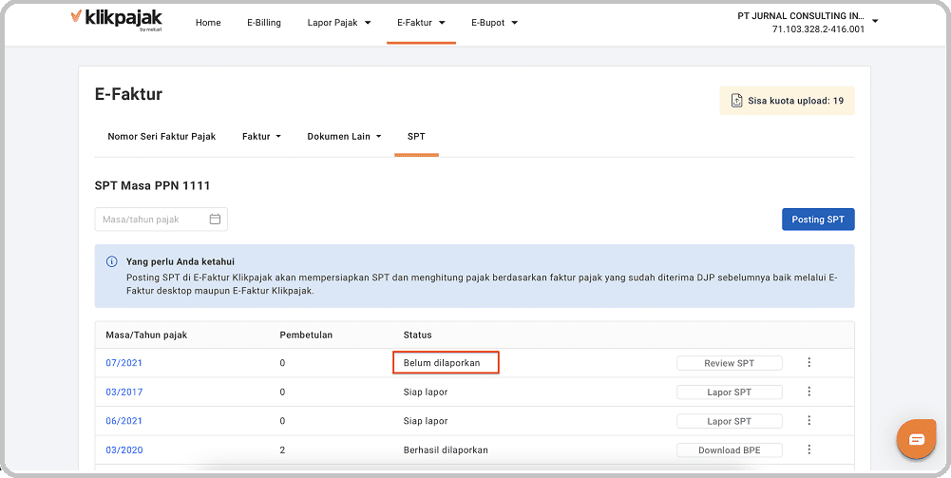Open more options for 06/2021 row
This screenshot has height=478, width=951.
(x=808, y=420)
